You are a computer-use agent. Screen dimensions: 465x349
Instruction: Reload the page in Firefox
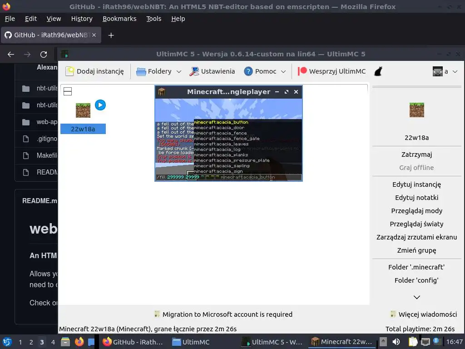[44, 55]
